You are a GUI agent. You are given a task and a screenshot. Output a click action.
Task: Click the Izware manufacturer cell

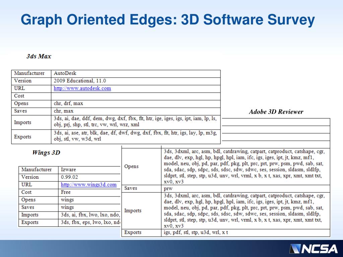point(68,170)
